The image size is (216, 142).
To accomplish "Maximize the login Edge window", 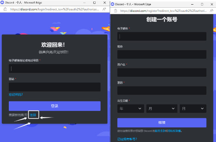I will pos(94,3).
